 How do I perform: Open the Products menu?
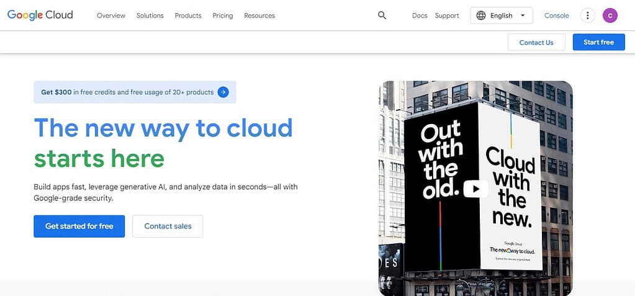tap(188, 16)
